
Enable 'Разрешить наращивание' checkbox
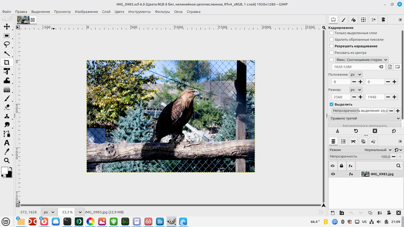point(332,46)
